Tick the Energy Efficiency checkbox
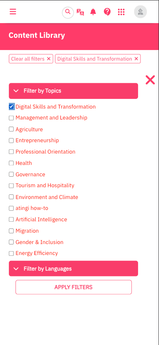159x345 pixels. 11,253
